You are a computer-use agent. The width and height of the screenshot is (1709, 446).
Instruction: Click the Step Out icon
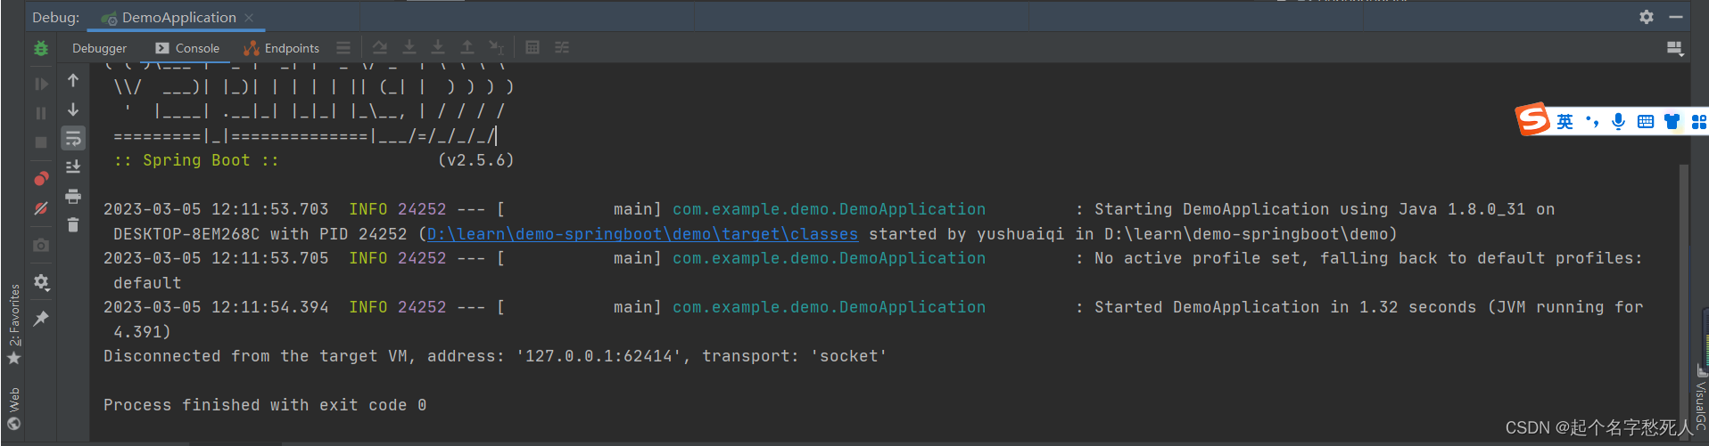pyautogui.click(x=467, y=47)
